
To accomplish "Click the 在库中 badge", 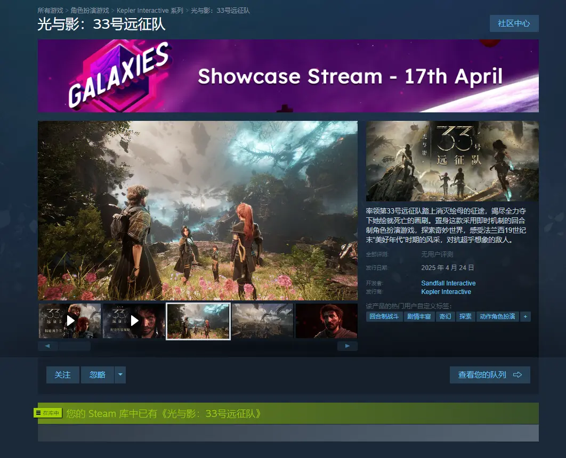I will 48,413.
